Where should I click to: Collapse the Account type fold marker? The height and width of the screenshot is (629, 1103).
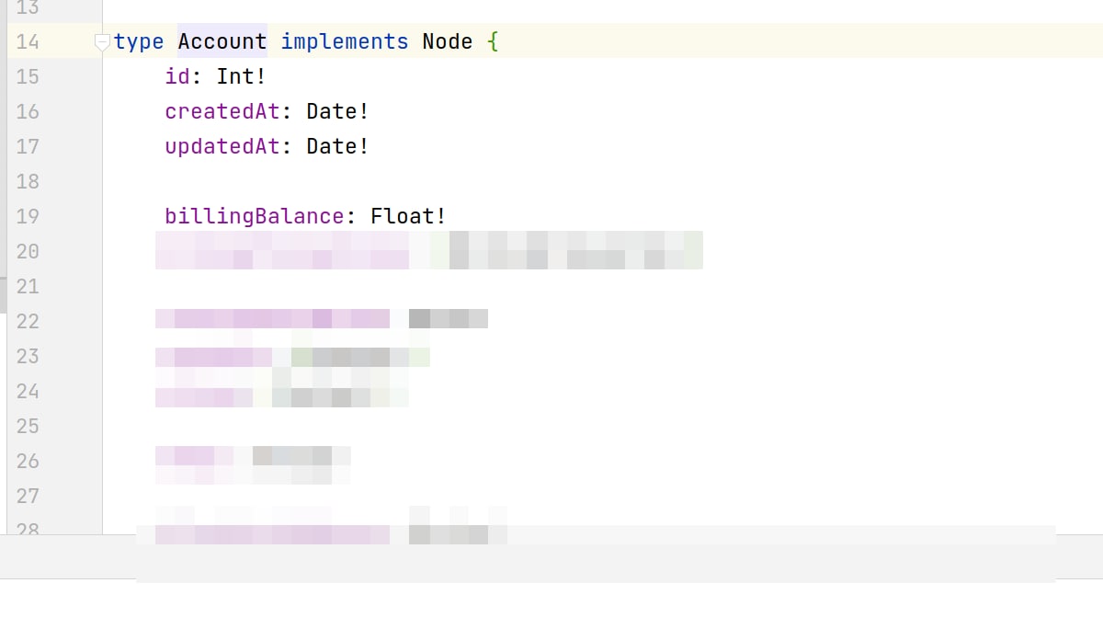pos(103,41)
